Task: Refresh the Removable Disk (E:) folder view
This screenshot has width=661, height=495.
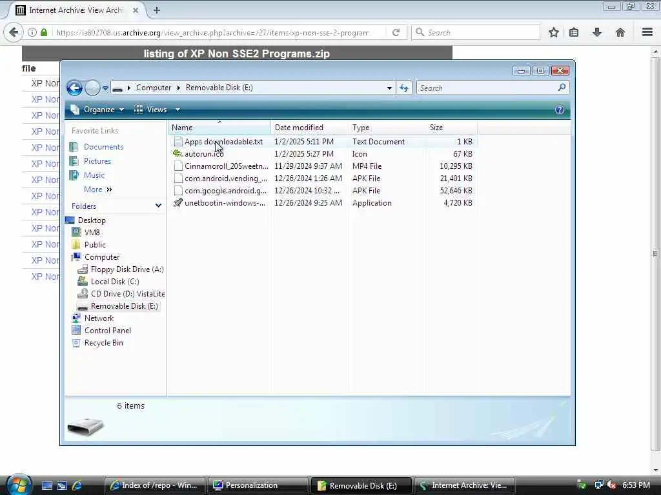Action: coord(404,88)
